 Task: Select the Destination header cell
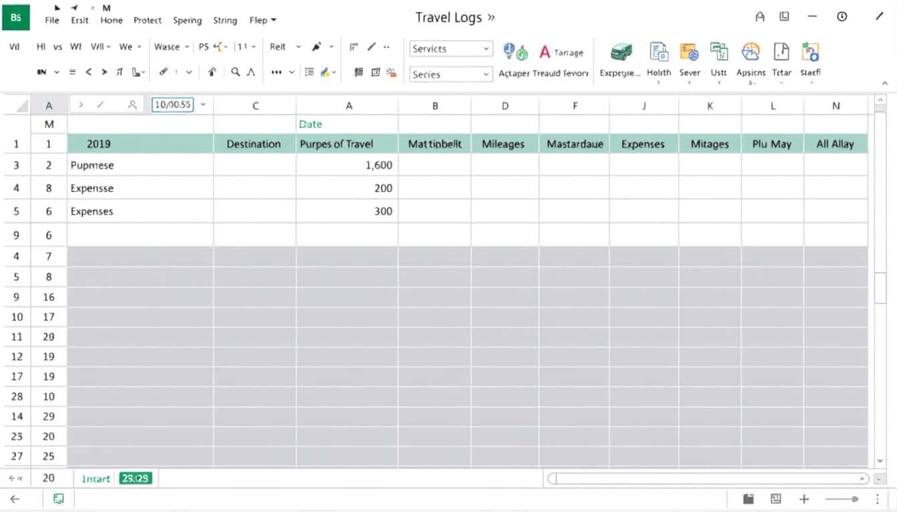254,144
